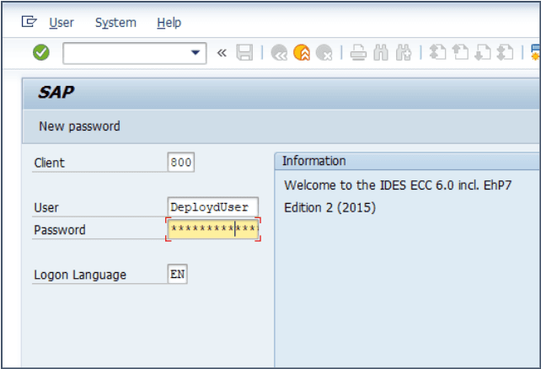The height and width of the screenshot is (369, 541).
Task: Click the Save floppy disk icon
Action: click(244, 53)
